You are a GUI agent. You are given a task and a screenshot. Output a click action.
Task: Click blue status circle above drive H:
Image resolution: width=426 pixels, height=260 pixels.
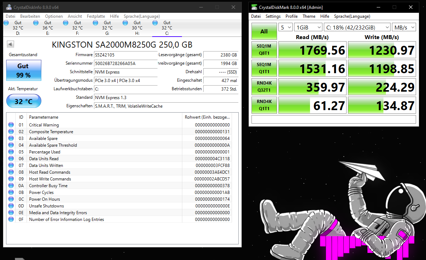click(125, 22)
